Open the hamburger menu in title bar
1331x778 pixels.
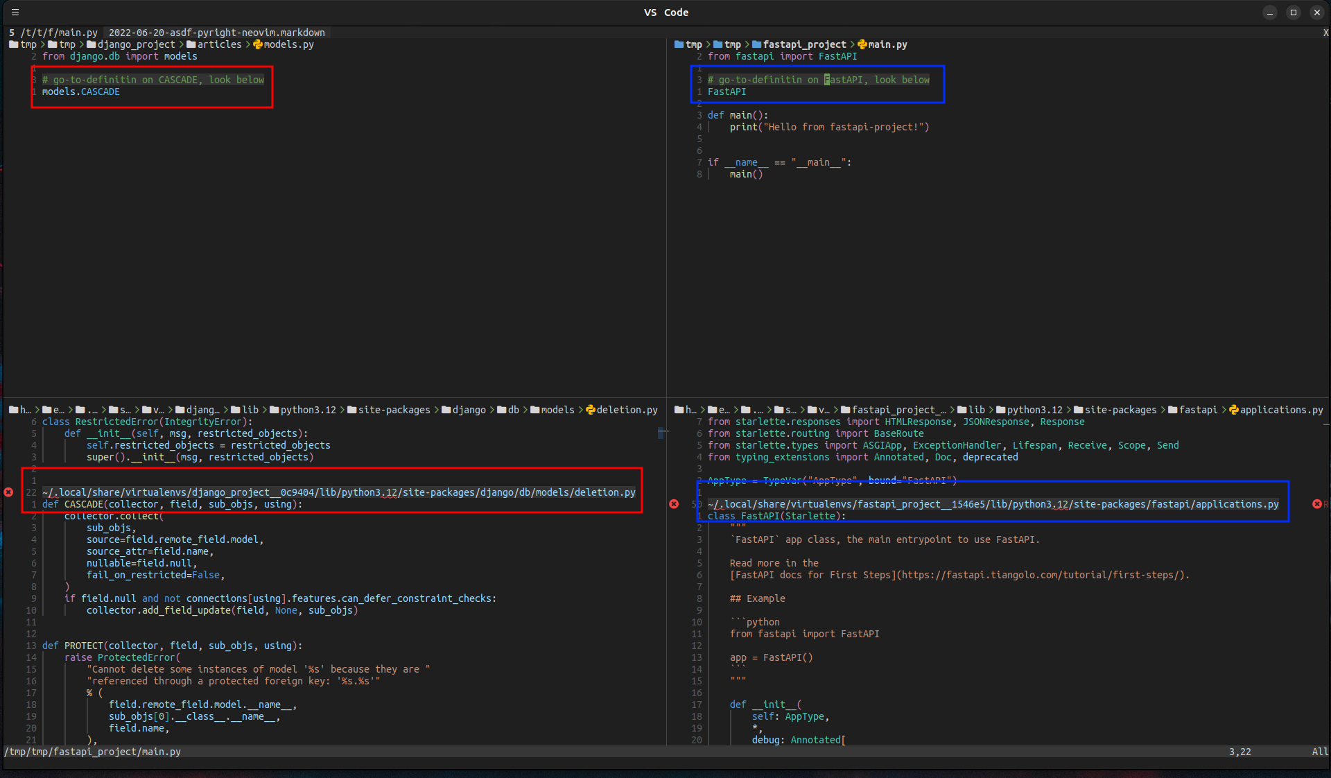pos(15,12)
